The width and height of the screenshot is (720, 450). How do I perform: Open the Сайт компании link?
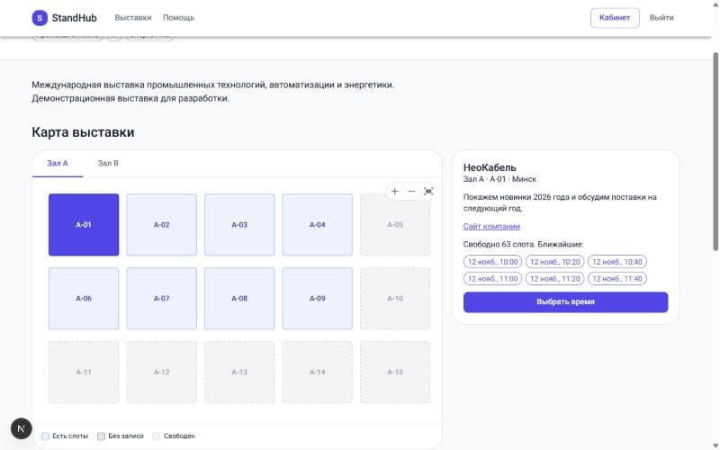[x=491, y=227]
